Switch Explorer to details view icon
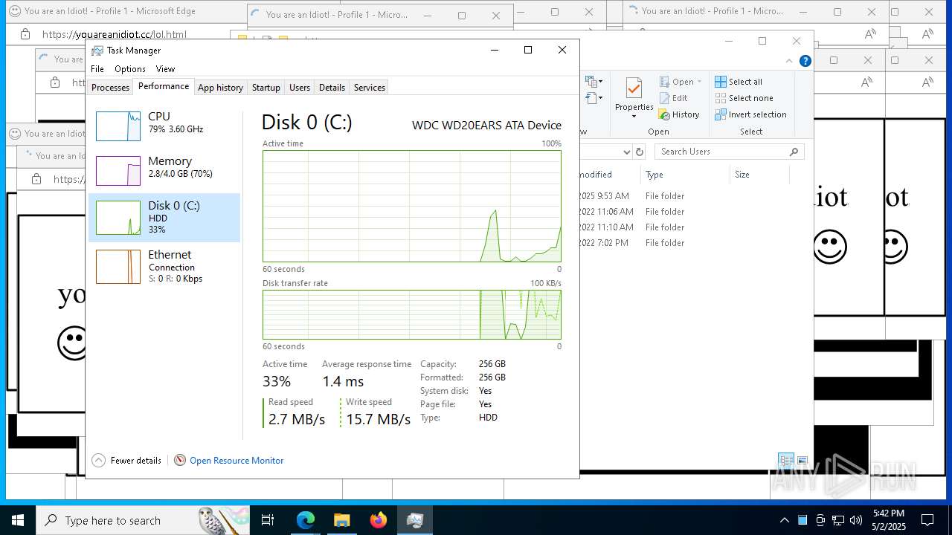952x535 pixels. (785, 461)
